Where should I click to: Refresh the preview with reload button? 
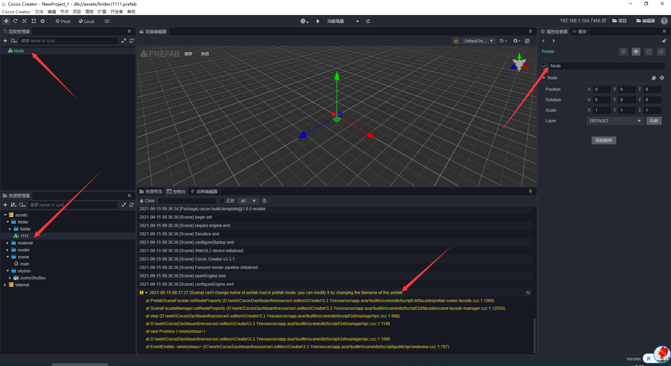click(368, 21)
